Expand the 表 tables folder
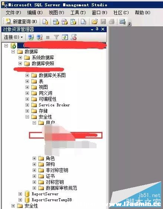 point(27,81)
